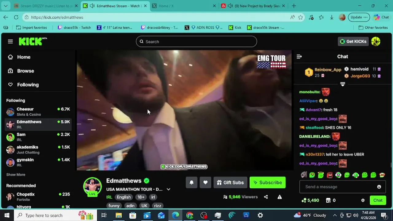Click the rizz tag

[x=158, y=206]
